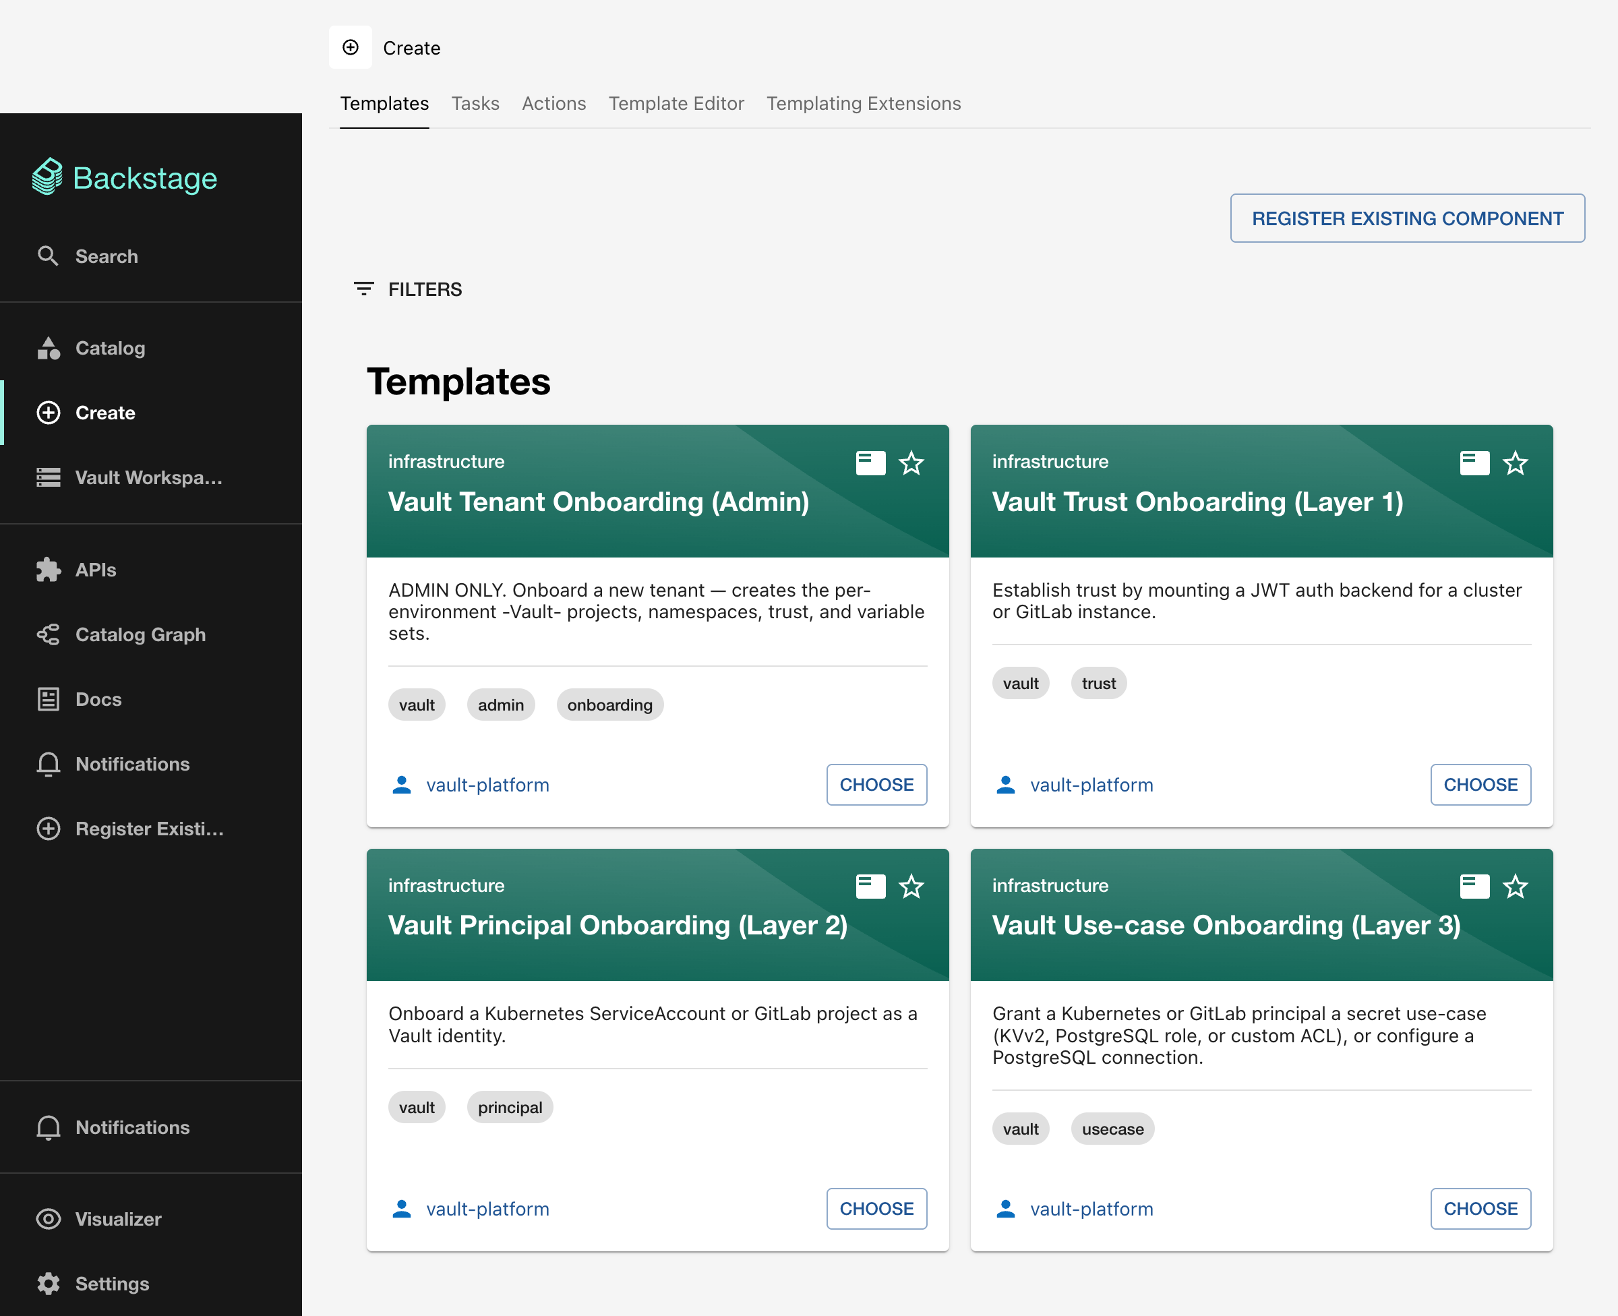This screenshot has height=1316, width=1618.
Task: Switch to the Tasks tab
Action: (475, 104)
